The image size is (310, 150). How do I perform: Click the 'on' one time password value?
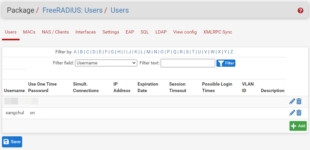[32, 113]
